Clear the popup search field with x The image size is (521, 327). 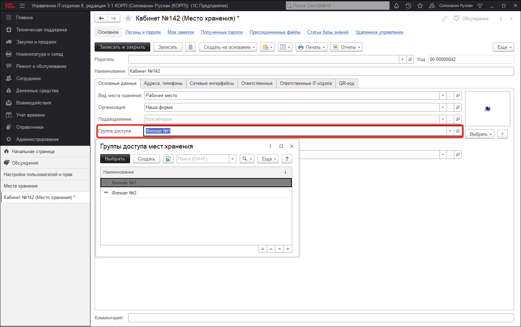[233, 159]
